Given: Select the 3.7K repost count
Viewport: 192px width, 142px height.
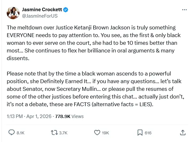Looking at the screenshot, I should click(x=63, y=132).
